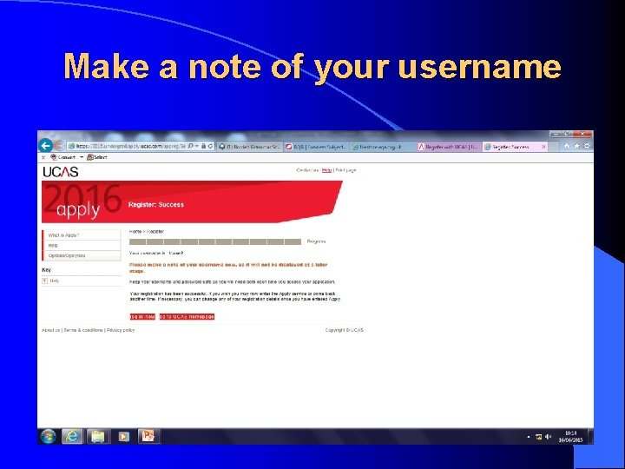Click the browser forward arrow button

[x=59, y=146]
